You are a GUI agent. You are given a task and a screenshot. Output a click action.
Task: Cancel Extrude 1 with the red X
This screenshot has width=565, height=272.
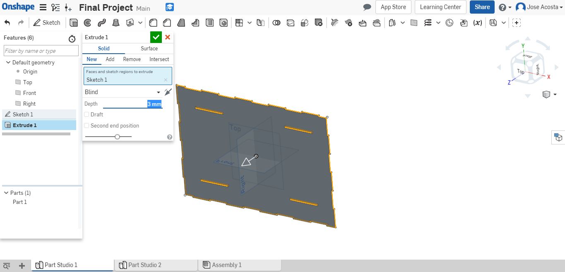(x=168, y=37)
